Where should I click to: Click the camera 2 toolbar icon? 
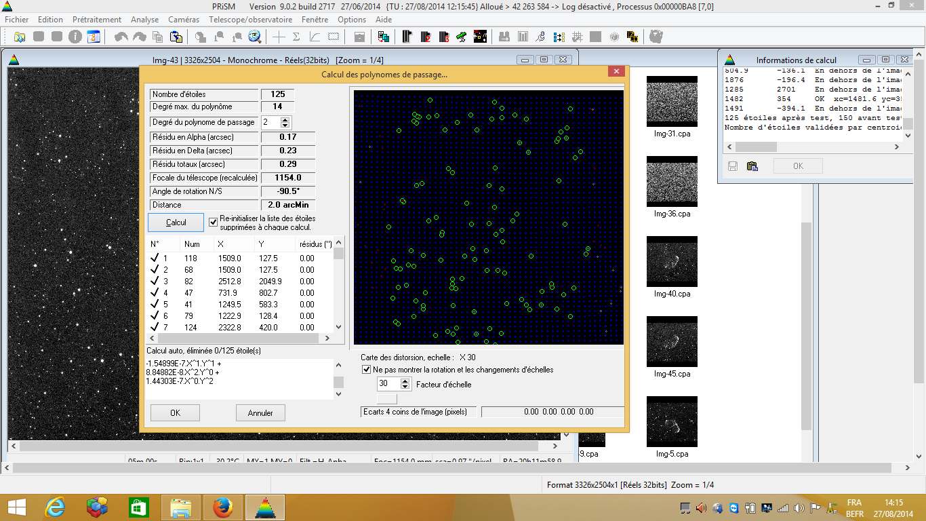[426, 37]
